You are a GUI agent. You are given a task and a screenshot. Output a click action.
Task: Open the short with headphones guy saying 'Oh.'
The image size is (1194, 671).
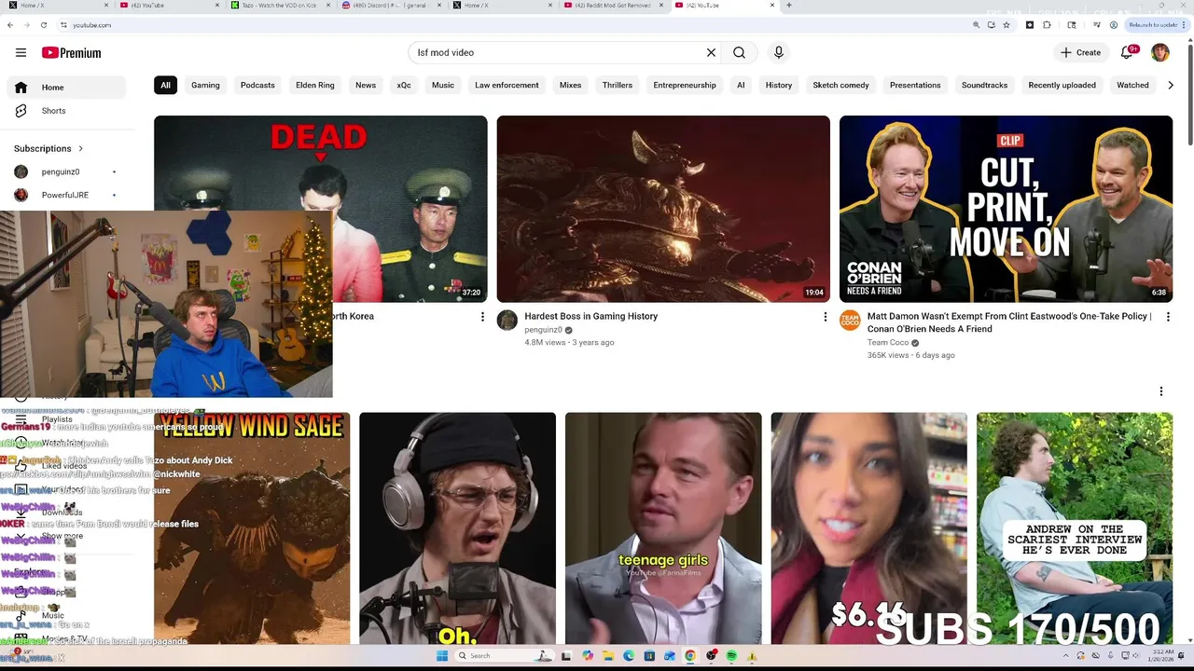(457, 528)
